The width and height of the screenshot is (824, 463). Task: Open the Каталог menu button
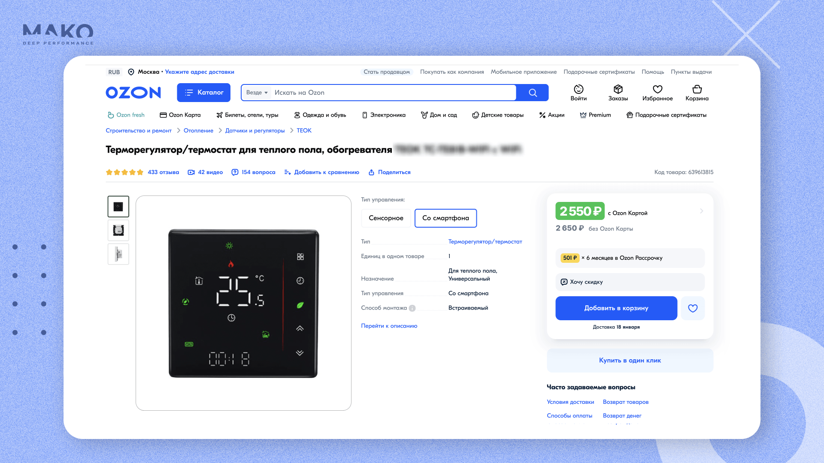click(x=203, y=93)
